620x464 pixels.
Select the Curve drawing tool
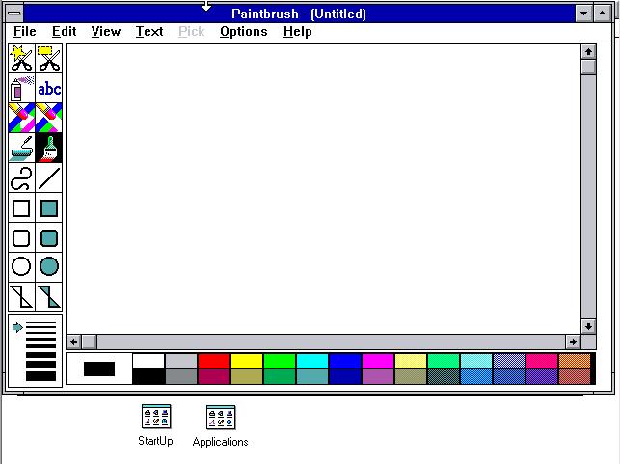(20, 178)
